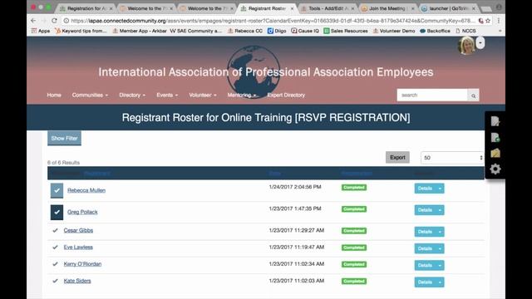This screenshot has width=532, height=299.
Task: Open the results-per-page dropdown showing 50
Action: click(x=452, y=158)
